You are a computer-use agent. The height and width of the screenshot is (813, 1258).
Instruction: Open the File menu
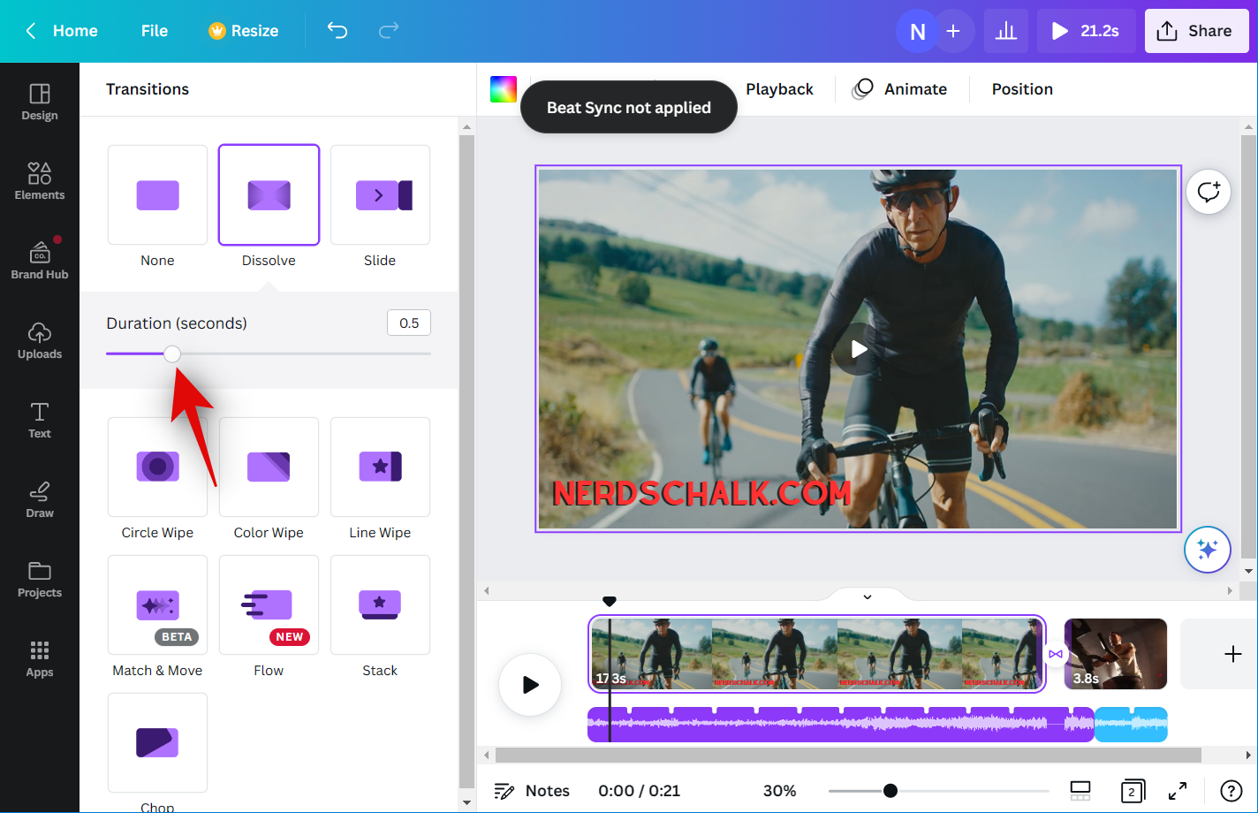[154, 31]
